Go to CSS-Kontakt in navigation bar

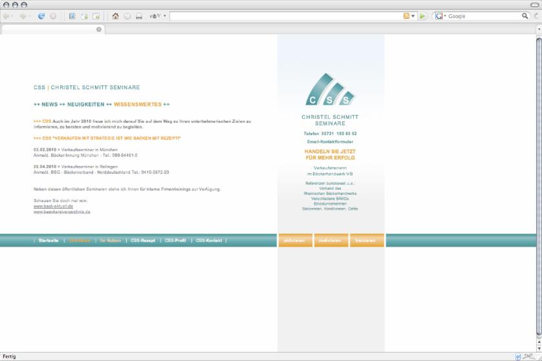tap(209, 240)
